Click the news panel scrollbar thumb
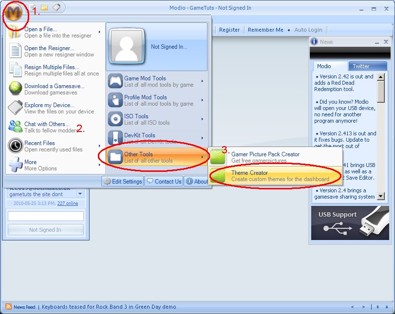The height and width of the screenshot is (314, 395). [381, 92]
